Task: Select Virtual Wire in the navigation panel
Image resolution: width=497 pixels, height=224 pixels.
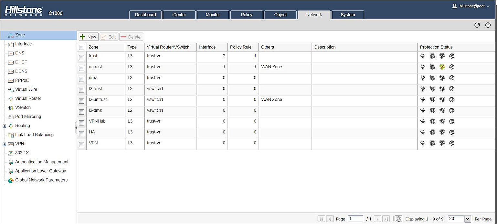Action: [x=26, y=89]
